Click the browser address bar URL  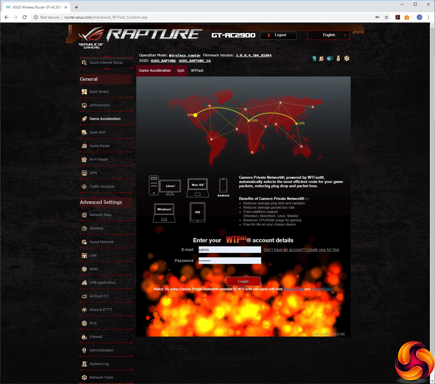(106, 17)
